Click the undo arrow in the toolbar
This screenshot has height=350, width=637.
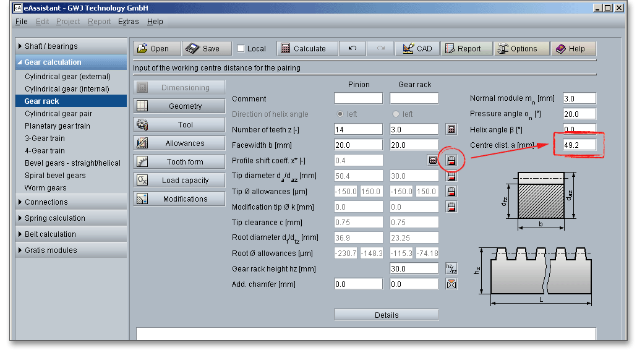click(353, 49)
